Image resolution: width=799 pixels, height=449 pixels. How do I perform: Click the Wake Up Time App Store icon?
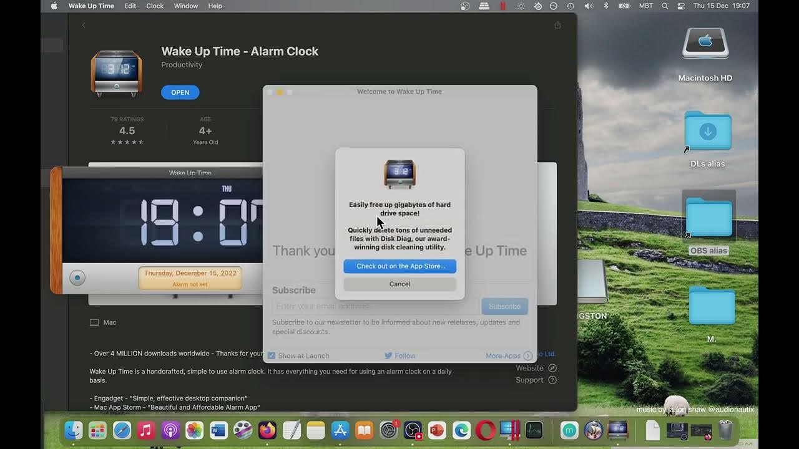116,74
